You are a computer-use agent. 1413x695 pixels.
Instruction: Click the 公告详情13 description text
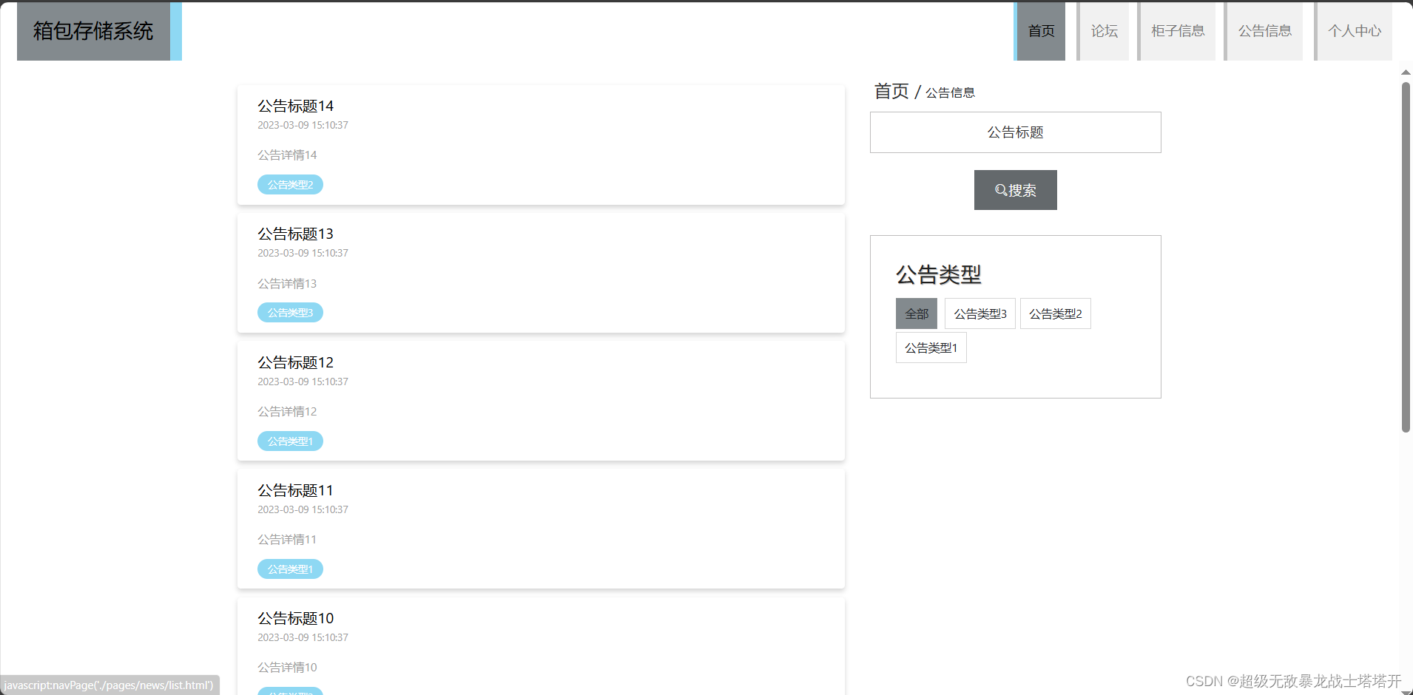[287, 284]
